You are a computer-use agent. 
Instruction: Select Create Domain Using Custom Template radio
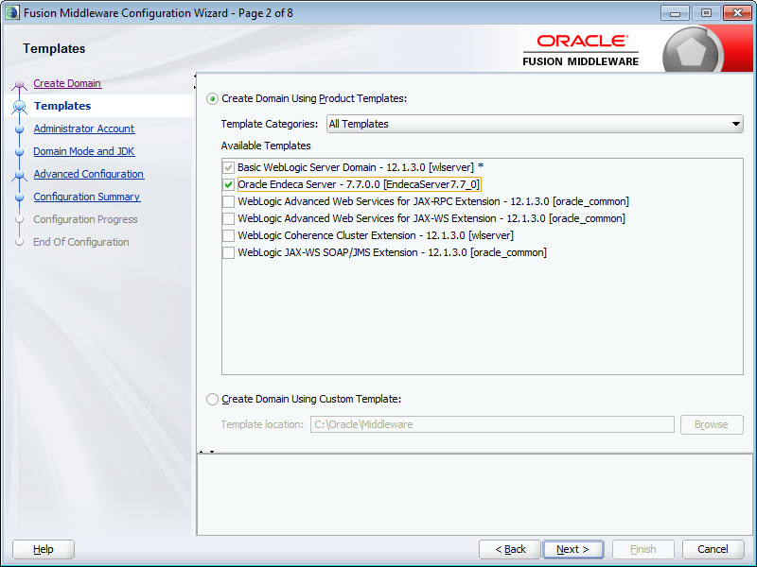pos(212,399)
